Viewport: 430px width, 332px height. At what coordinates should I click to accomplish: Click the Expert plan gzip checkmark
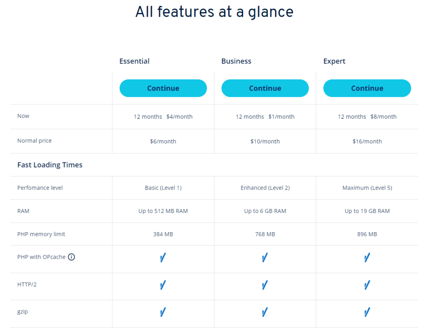click(x=367, y=312)
